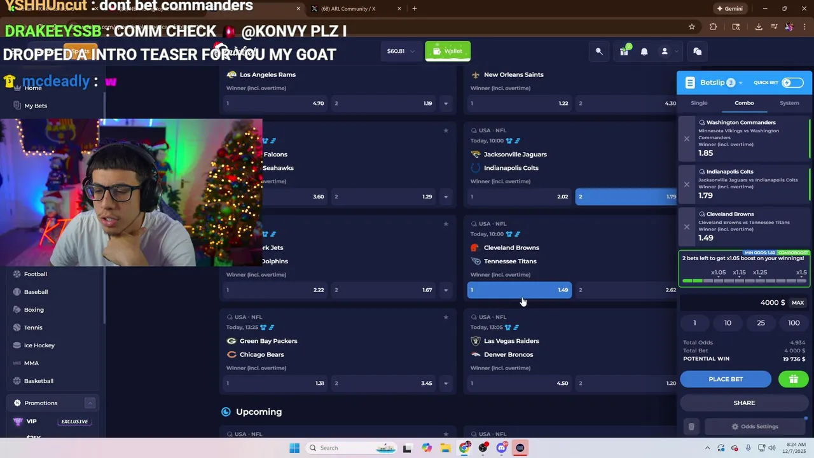Select Packers odds 1.31
Image resolution: width=814 pixels, height=458 pixels.
(x=275, y=384)
